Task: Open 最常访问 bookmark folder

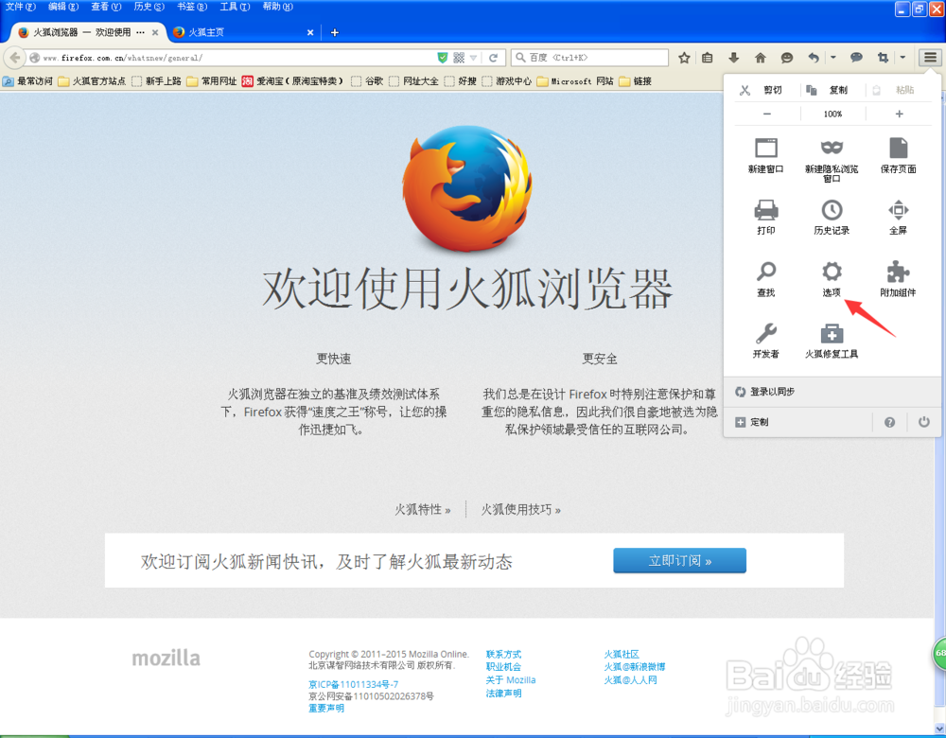Action: (27, 80)
